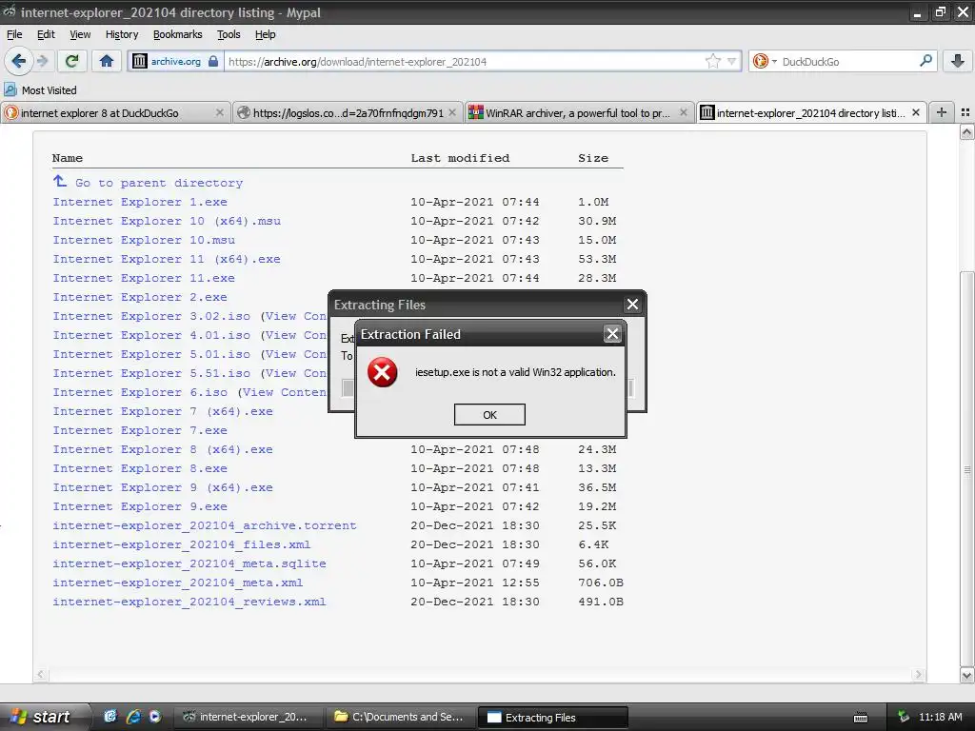Download Internet Explorer 8 (x64).exe
The width and height of the screenshot is (975, 731).
(x=163, y=449)
